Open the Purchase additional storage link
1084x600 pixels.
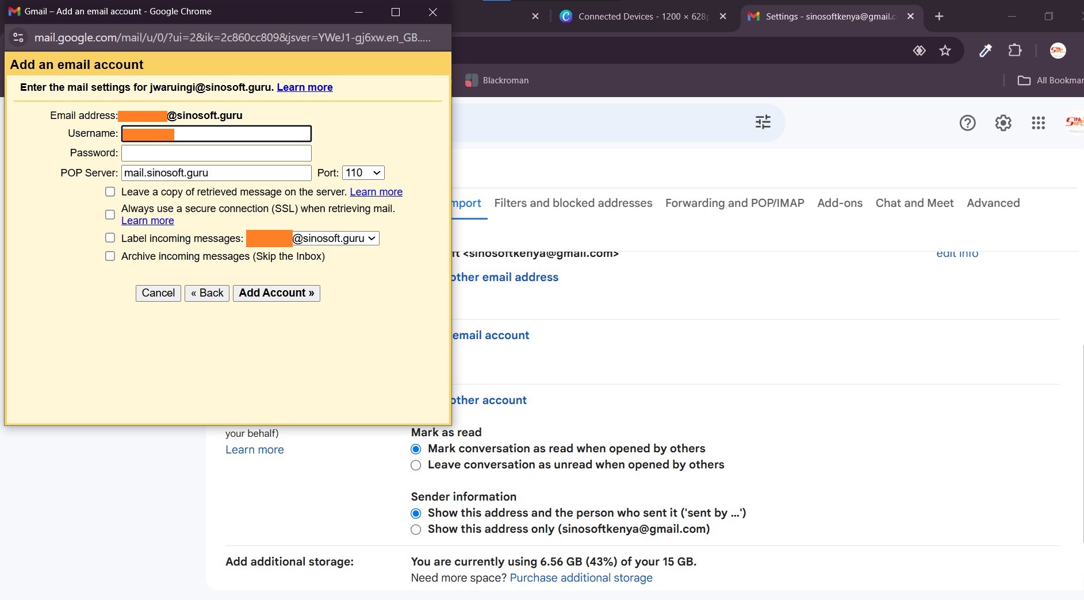click(x=581, y=578)
